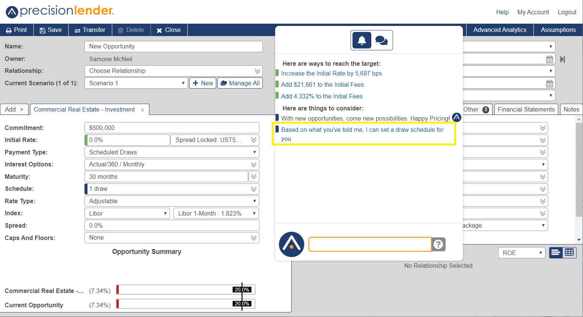Click the question mark help icon
583x317 pixels.
click(438, 245)
